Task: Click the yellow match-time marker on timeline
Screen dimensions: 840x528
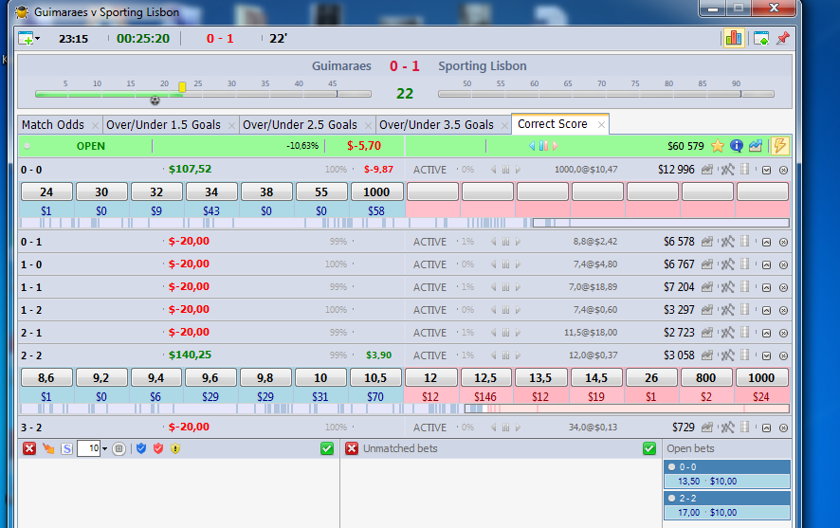Action: (x=182, y=87)
